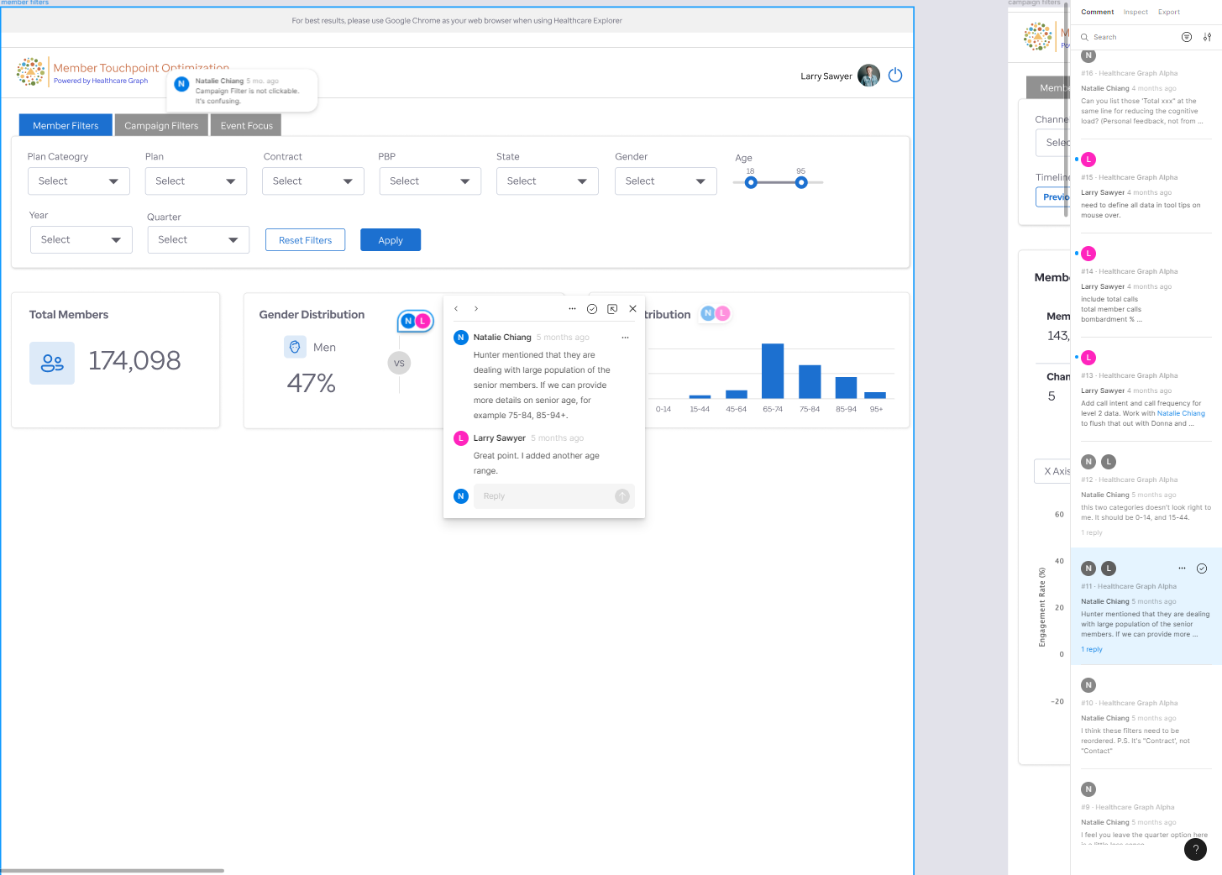Select the Member Filters tab
1222x875 pixels.
(x=66, y=125)
